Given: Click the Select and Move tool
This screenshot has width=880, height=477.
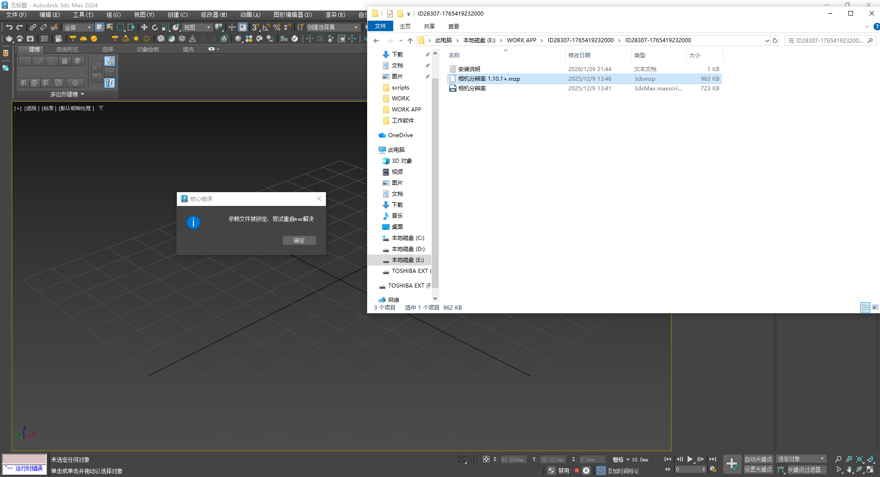Looking at the screenshot, I should pyautogui.click(x=144, y=28).
